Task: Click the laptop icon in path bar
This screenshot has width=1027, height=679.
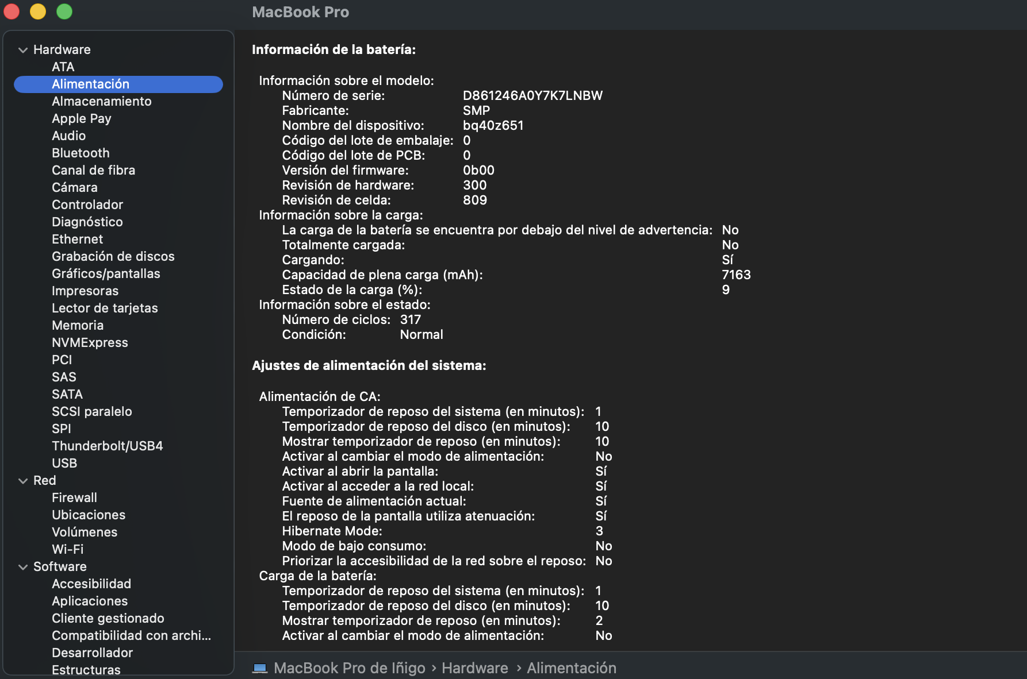Action: (x=260, y=668)
